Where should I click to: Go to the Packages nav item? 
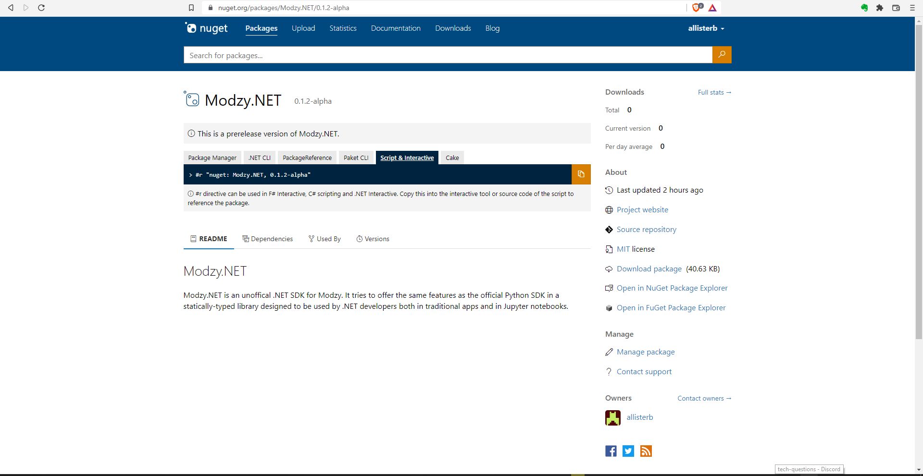[x=262, y=28]
